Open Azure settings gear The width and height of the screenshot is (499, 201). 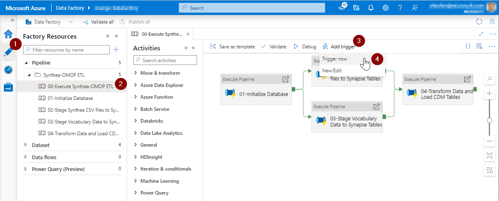[x=385, y=8]
